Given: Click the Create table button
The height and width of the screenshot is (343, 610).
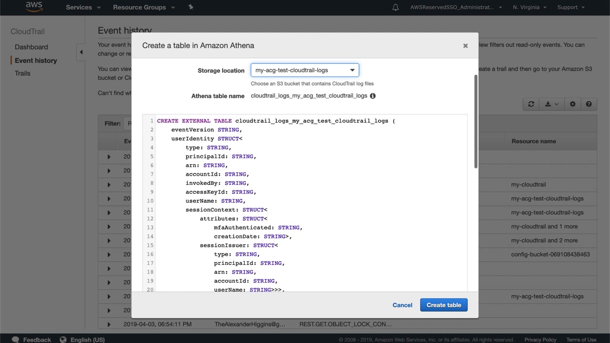Looking at the screenshot, I should tap(443, 305).
